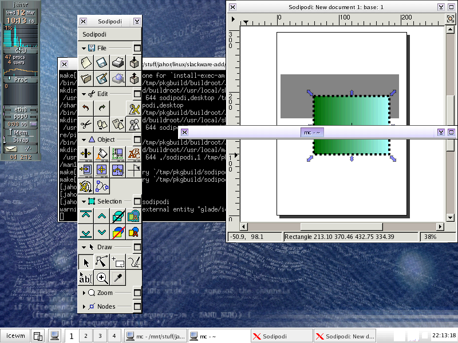Select the node edit tool
This screenshot has height=343, width=458.
point(102,262)
